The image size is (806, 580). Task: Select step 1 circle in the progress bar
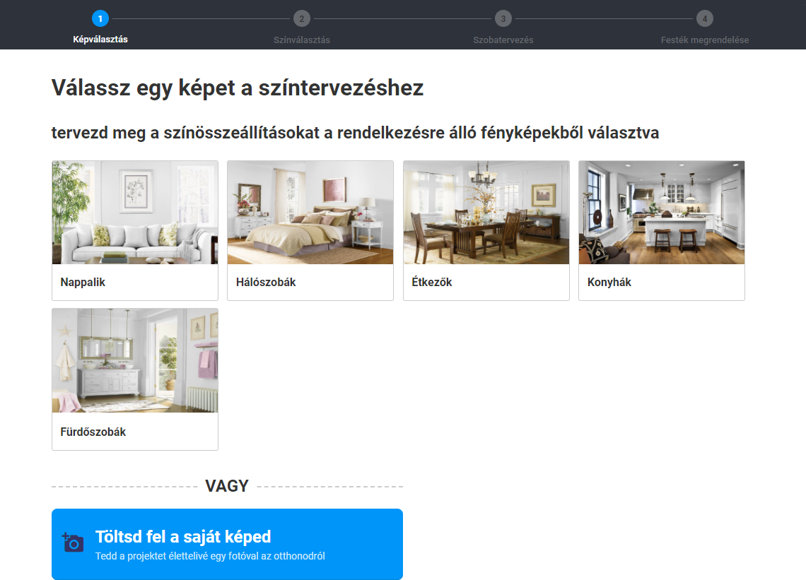100,19
